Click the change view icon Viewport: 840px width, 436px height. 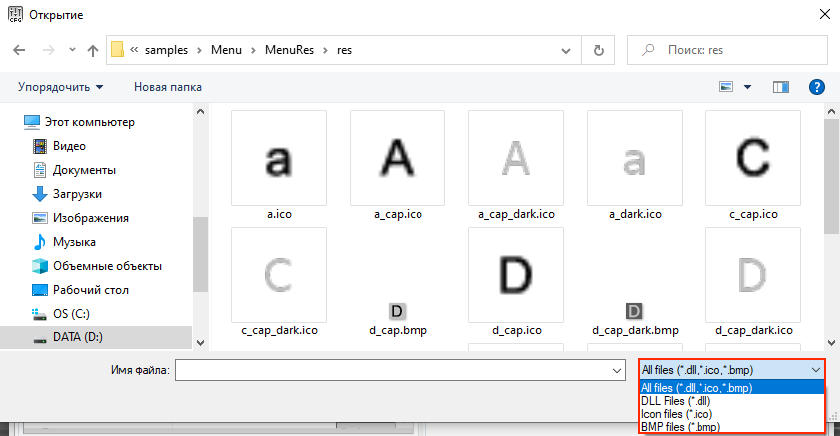tap(726, 87)
